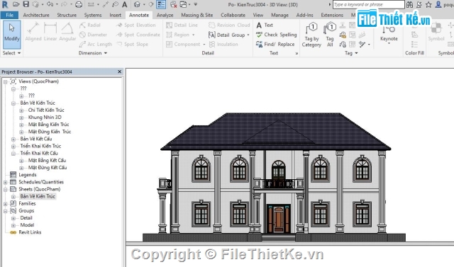This screenshot has width=454, height=267.
Task: Select Views (QuocPham) root item
Action: (x=38, y=81)
